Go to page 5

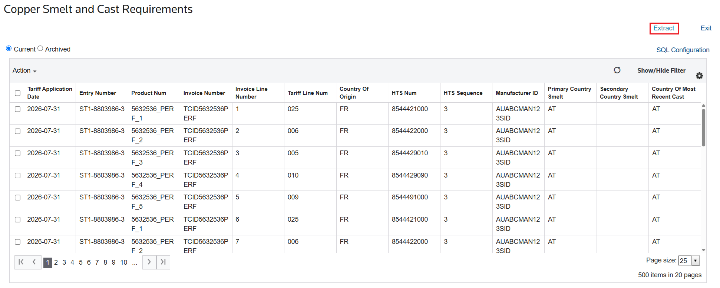80,262
